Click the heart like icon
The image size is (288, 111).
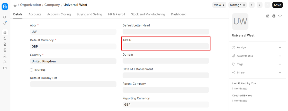280,16
